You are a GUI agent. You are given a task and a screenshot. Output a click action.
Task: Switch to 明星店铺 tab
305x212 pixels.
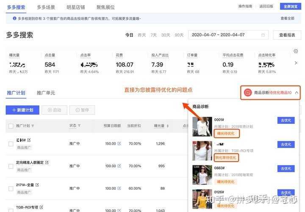(x=76, y=7)
